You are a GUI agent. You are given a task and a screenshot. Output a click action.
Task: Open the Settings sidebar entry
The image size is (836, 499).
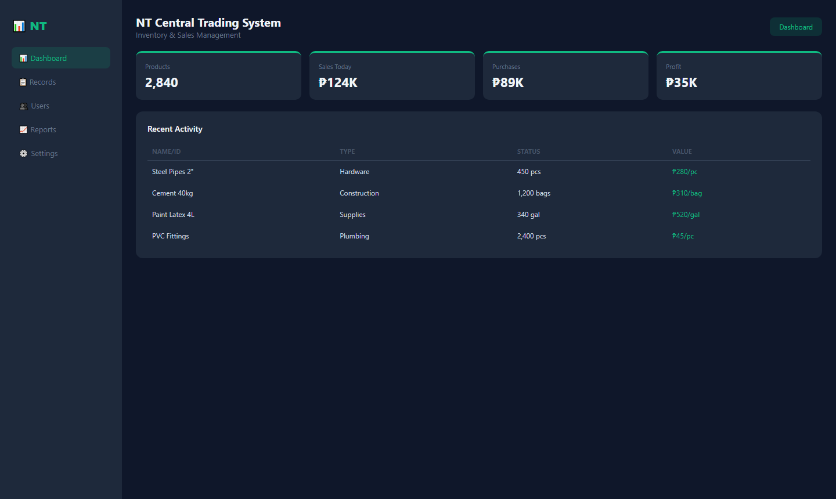point(61,153)
